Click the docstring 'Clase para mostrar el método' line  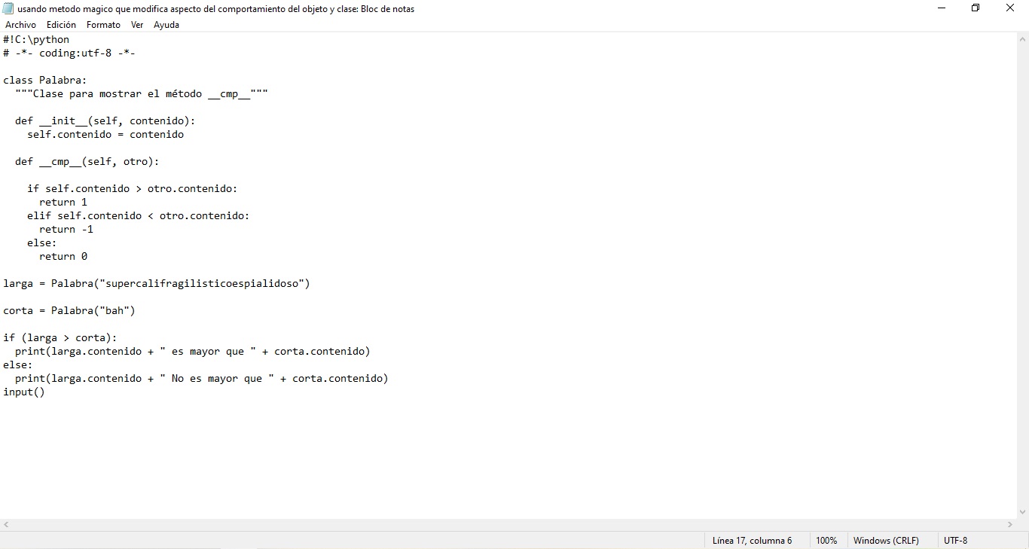coord(142,93)
